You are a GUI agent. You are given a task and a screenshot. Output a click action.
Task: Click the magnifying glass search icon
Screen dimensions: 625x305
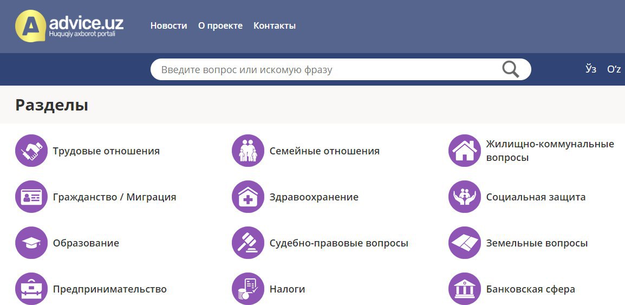[510, 69]
